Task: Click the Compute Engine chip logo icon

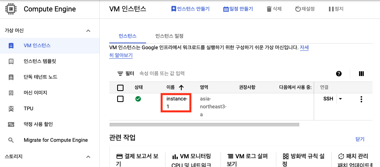Action: pos(11,9)
